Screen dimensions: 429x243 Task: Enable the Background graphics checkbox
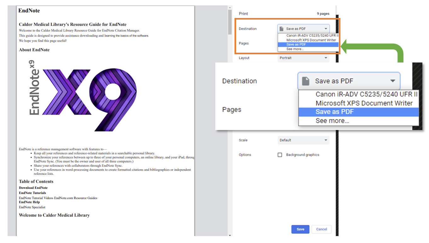coord(280,155)
